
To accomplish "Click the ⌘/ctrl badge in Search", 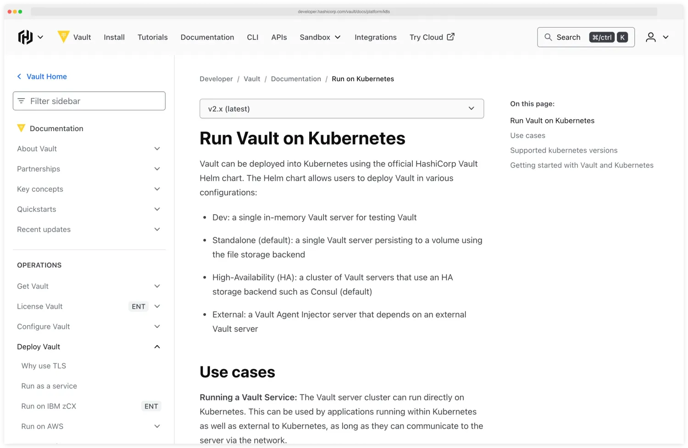I will click(602, 37).
